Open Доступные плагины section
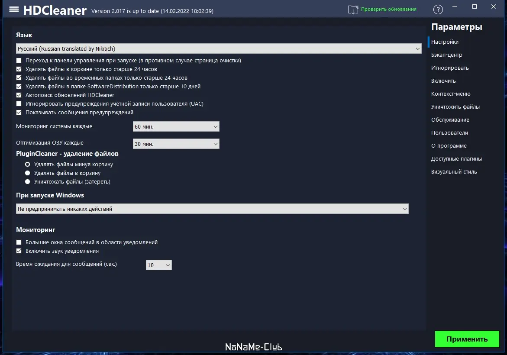Viewport: 507px width, 355px height. point(456,159)
